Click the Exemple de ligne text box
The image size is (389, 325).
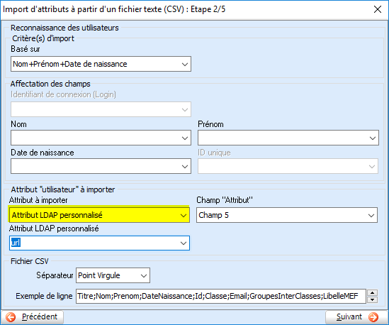[x=221, y=296]
